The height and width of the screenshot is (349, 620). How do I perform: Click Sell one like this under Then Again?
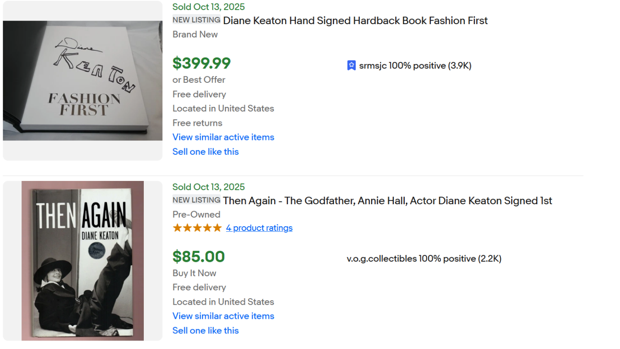pos(205,330)
